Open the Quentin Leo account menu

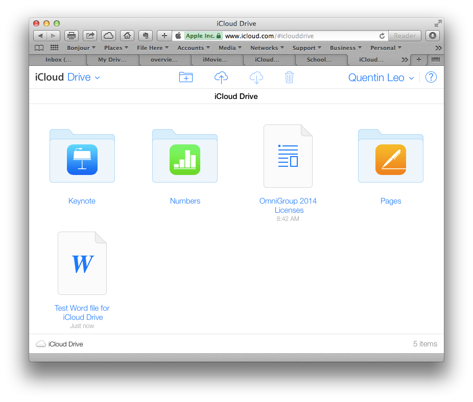[x=381, y=78]
